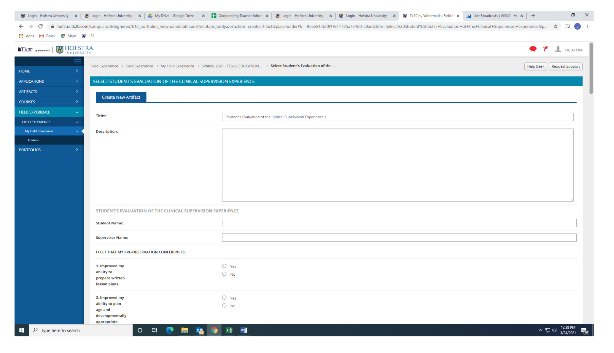Viewport: 614px width, 353px height.
Task: Open the Microsoft Edge icon in the taskbar
Action: (170, 330)
